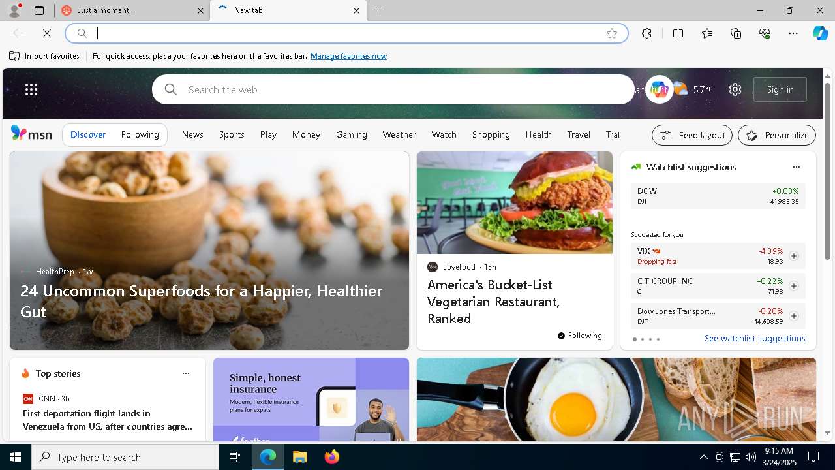Open Settings and more menu
Image resolution: width=835 pixels, height=470 pixels.
pyautogui.click(x=793, y=33)
